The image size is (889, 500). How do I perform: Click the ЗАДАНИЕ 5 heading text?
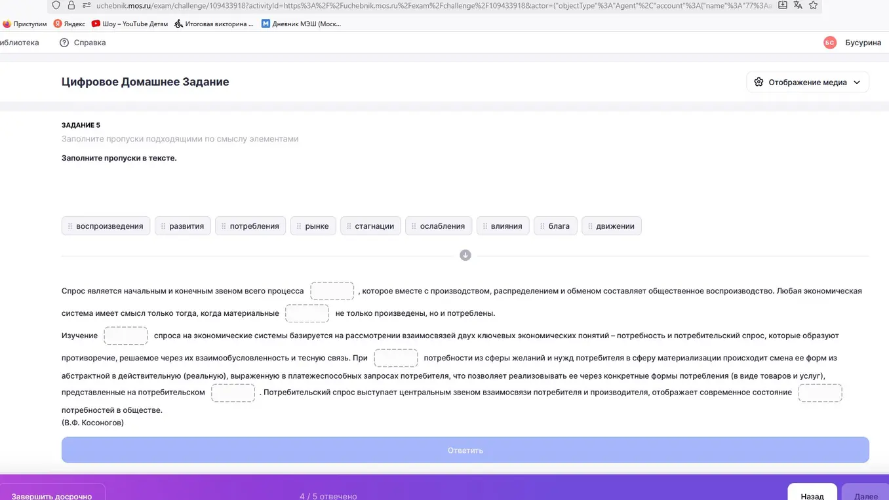tap(81, 125)
